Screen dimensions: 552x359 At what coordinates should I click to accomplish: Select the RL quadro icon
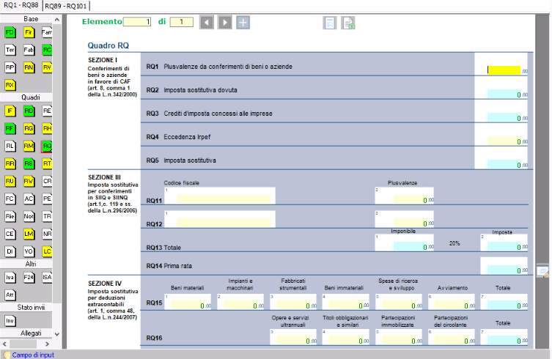10,146
